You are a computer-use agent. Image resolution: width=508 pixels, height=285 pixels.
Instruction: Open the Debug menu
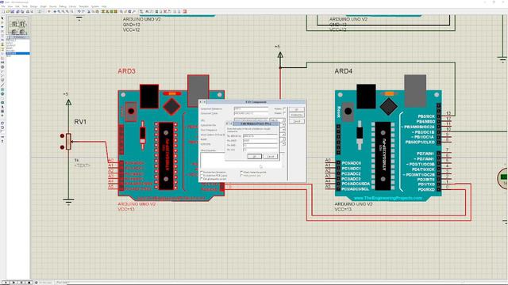point(62,6)
